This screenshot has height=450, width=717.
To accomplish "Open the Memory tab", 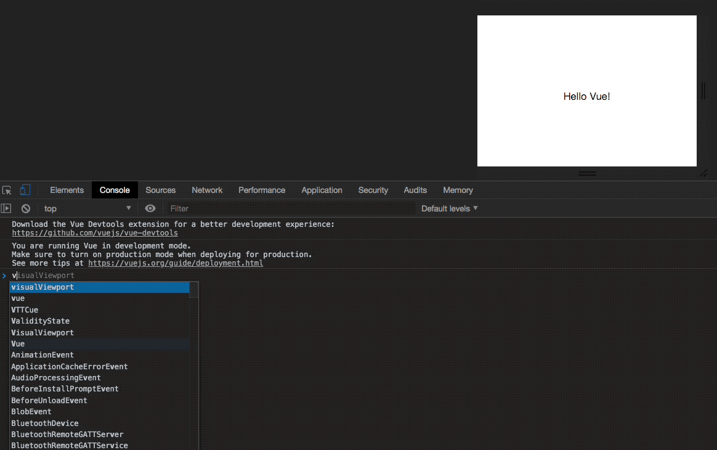I will click(458, 190).
